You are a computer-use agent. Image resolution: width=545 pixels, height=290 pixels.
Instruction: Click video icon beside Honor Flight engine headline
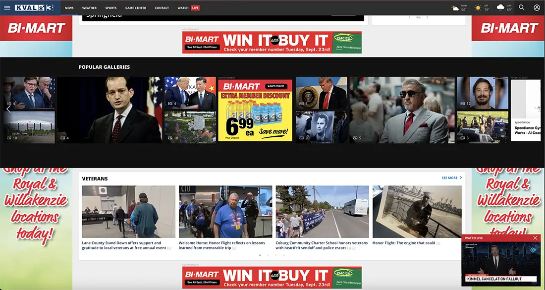[438, 243]
